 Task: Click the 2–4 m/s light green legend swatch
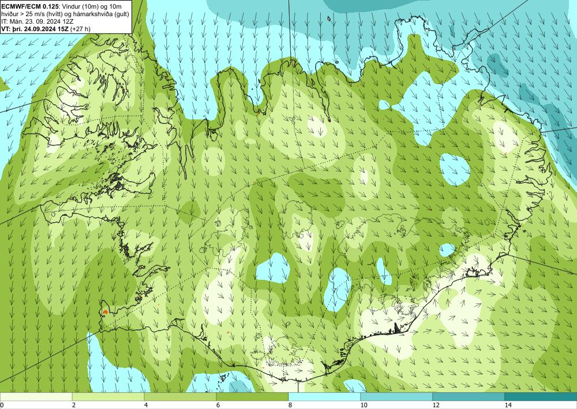coord(108,397)
